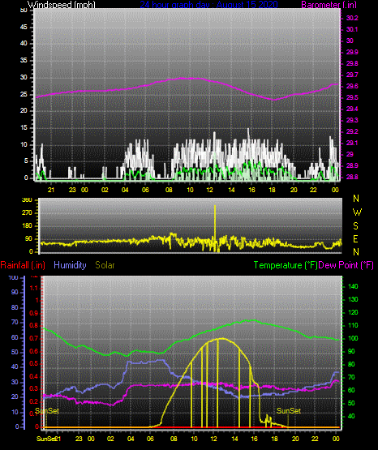The image size is (378, 450).
Task: Click '180' on the wind direction axis
Action: click(28, 226)
